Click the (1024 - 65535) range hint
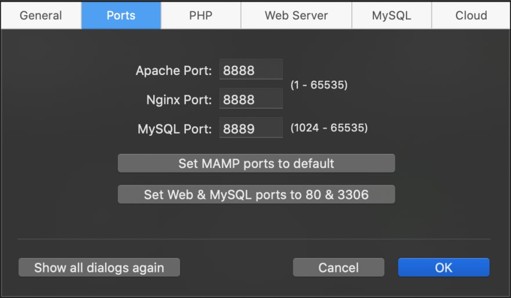This screenshot has height=298, width=511. click(329, 128)
